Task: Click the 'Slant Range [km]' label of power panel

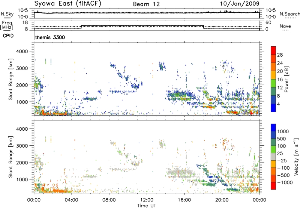Action: 10,79
